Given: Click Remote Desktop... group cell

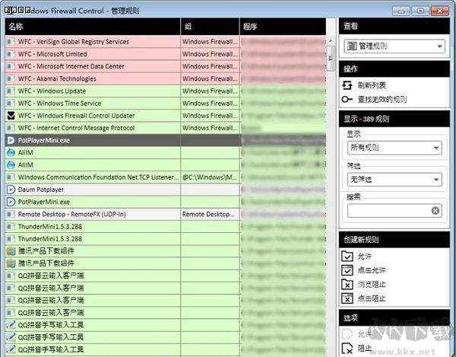Looking at the screenshot, I should [x=210, y=215].
